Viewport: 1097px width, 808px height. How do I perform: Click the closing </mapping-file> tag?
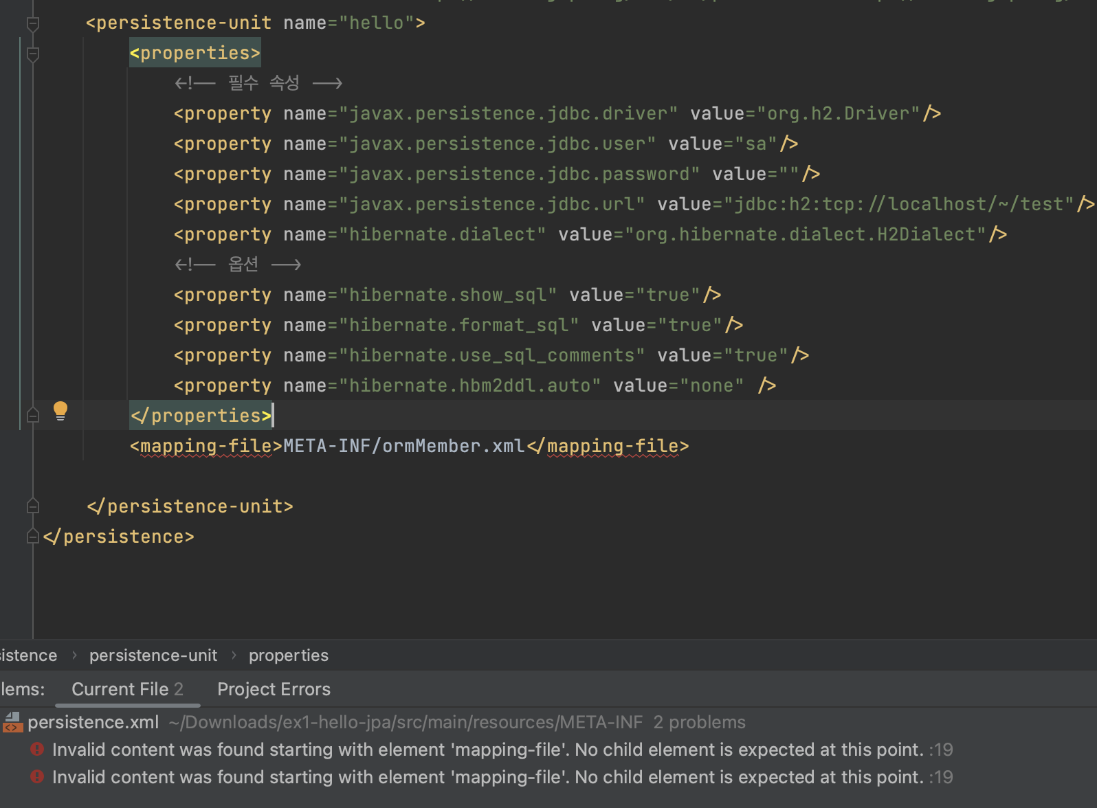[608, 446]
